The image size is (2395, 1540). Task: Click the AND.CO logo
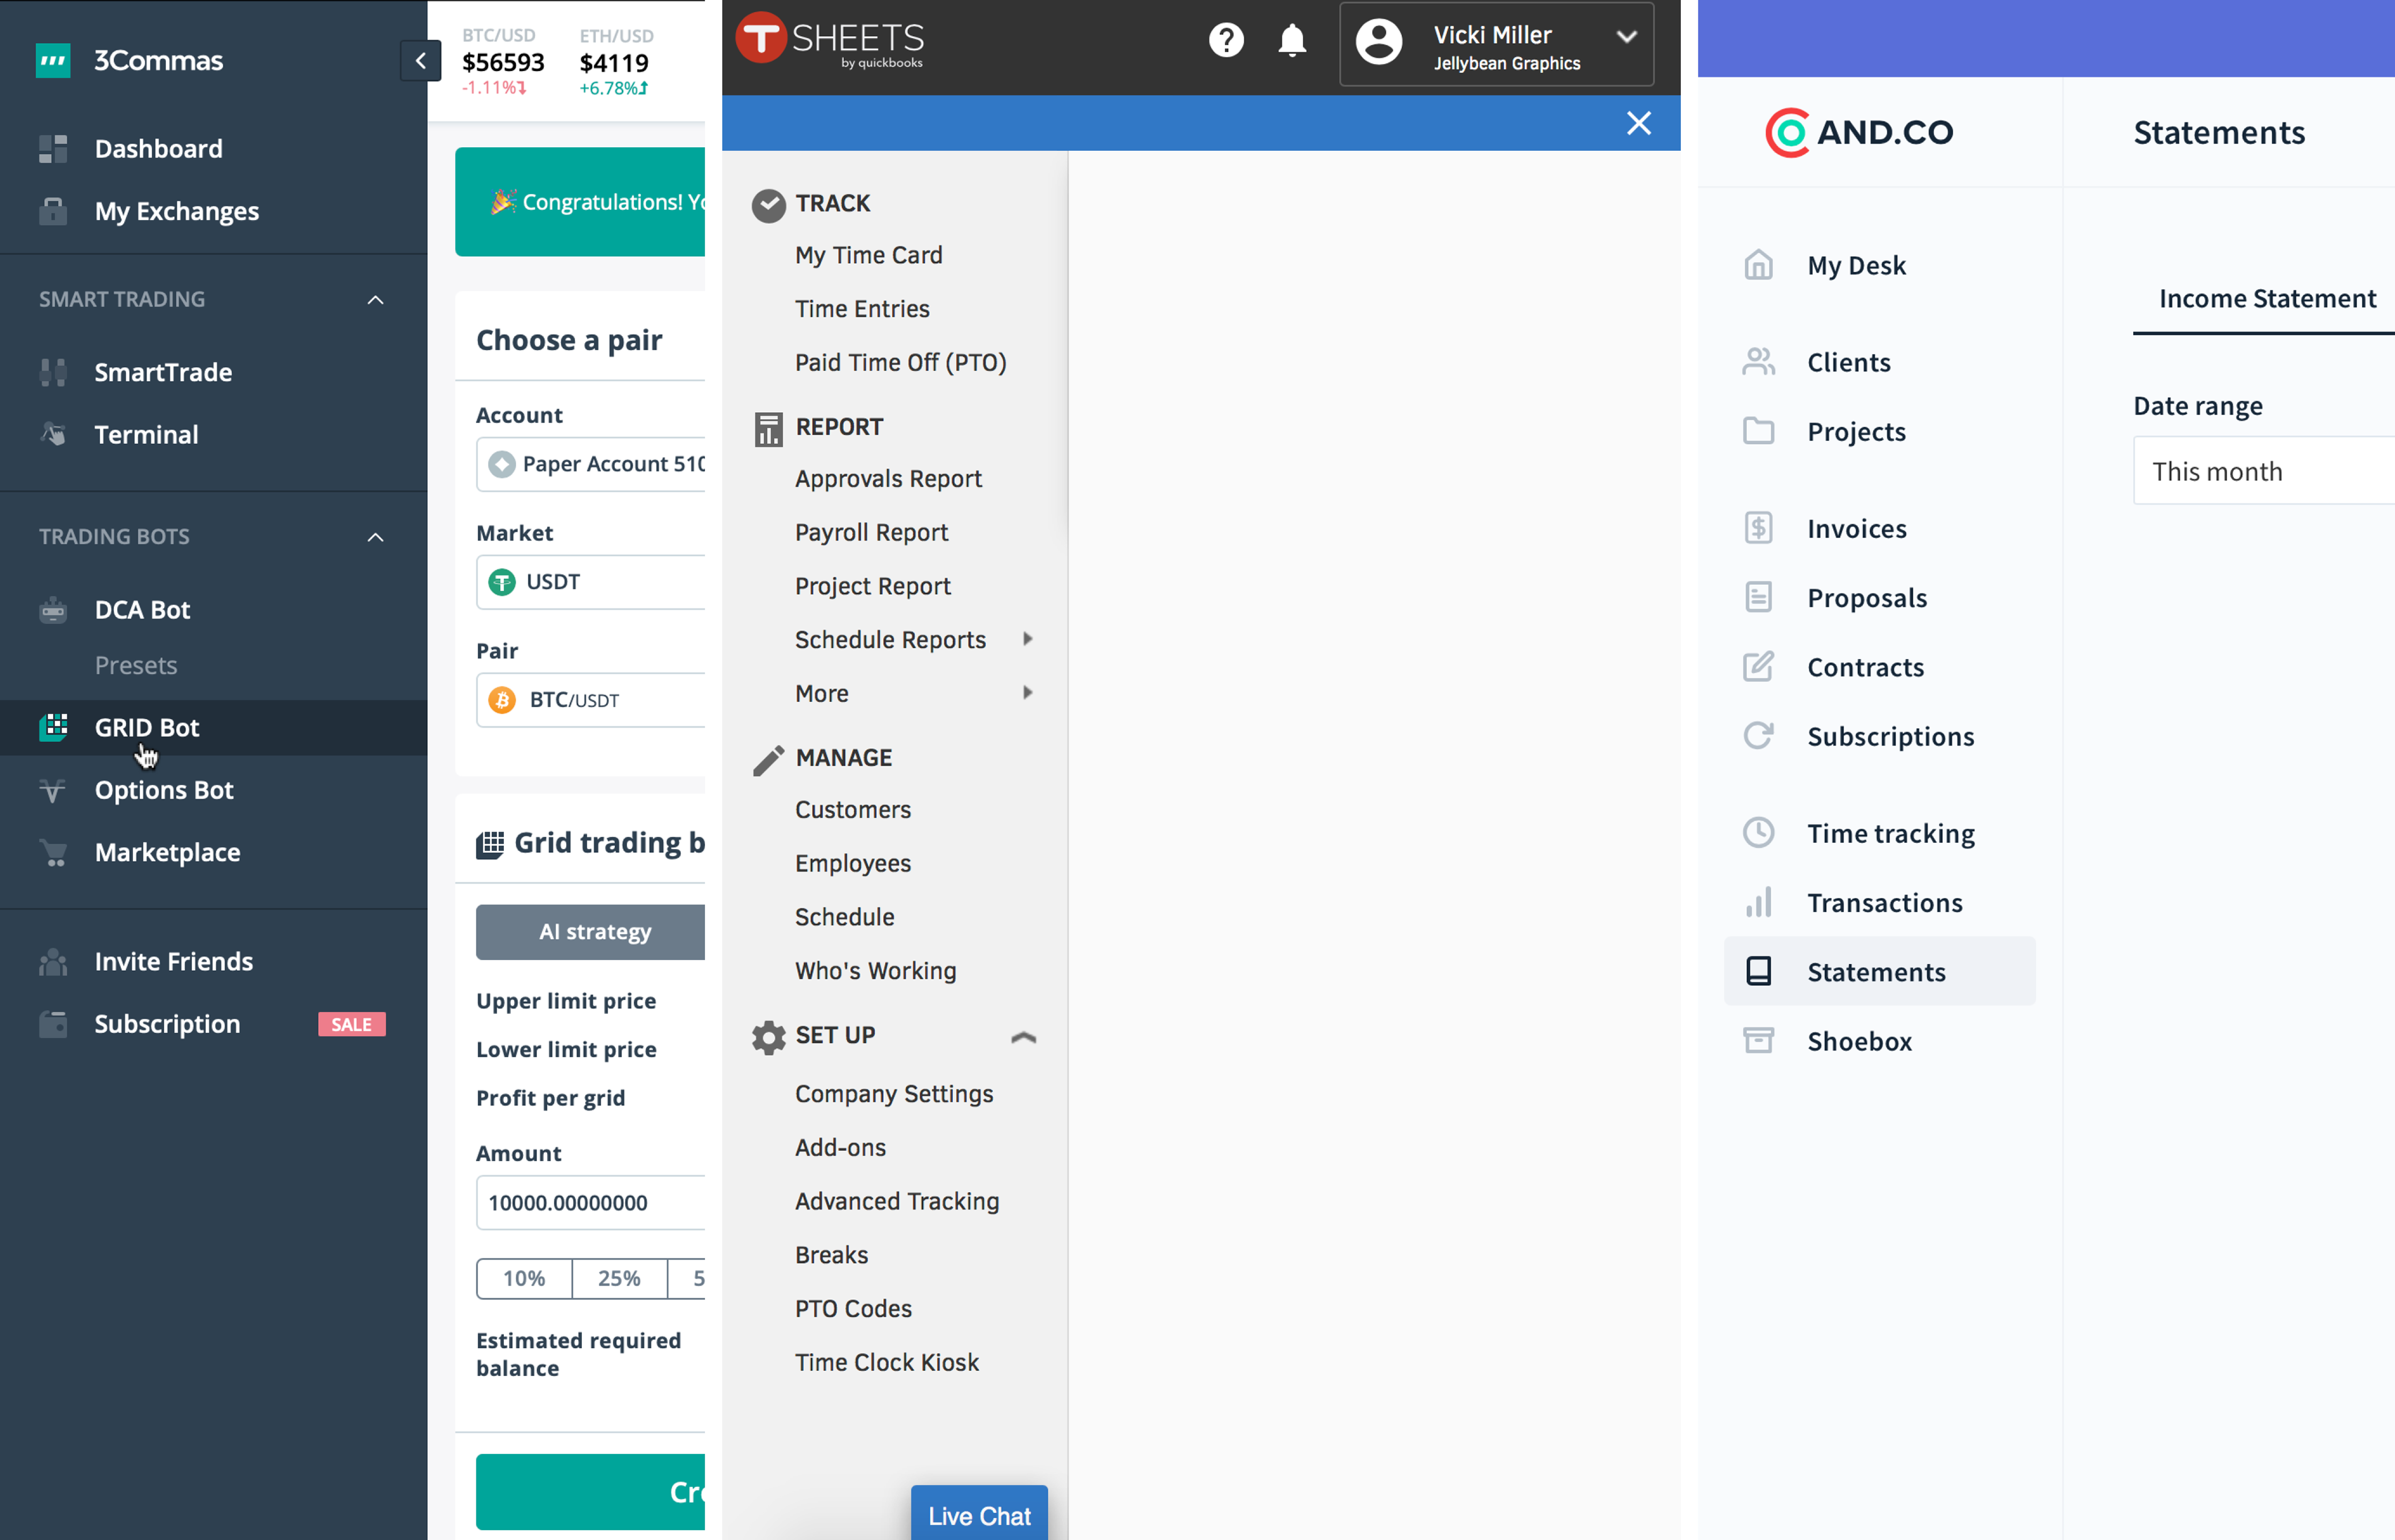pyautogui.click(x=1859, y=132)
